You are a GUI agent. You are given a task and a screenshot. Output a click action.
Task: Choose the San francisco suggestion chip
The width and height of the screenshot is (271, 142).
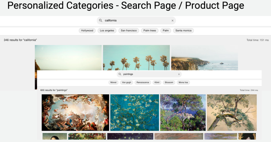pyautogui.click(x=129, y=31)
